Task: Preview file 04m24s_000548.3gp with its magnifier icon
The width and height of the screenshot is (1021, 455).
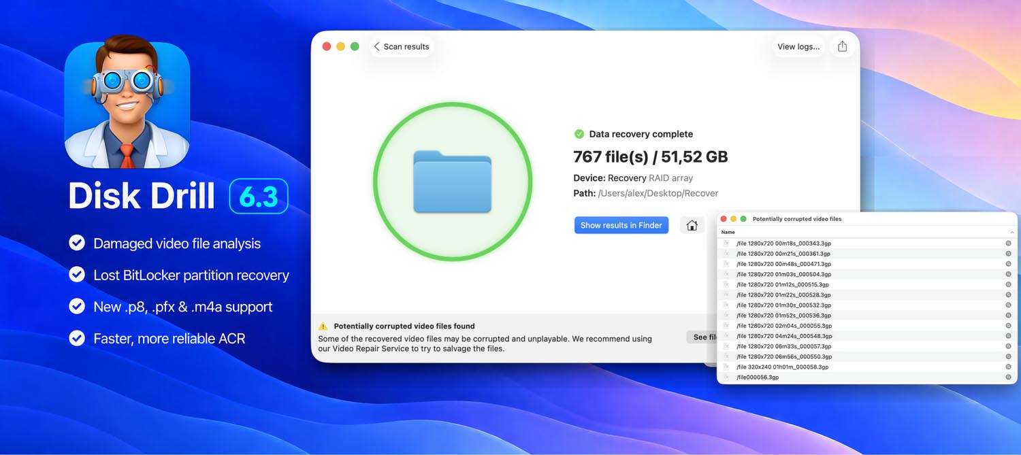Action: click(1009, 336)
